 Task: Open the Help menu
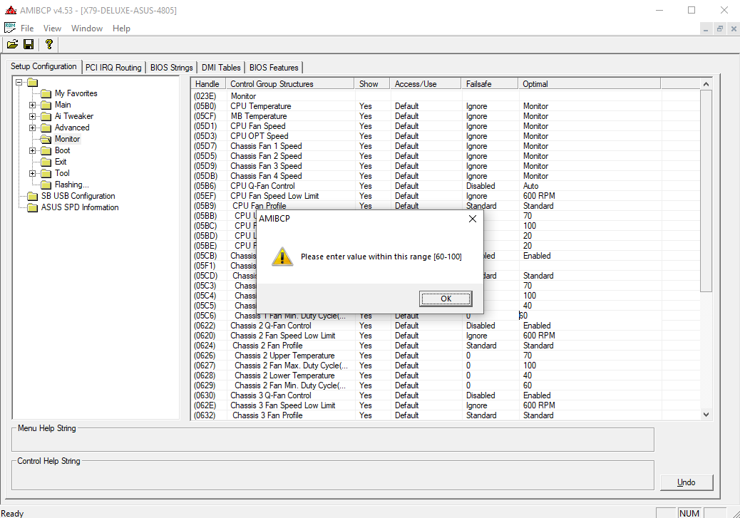(x=121, y=29)
